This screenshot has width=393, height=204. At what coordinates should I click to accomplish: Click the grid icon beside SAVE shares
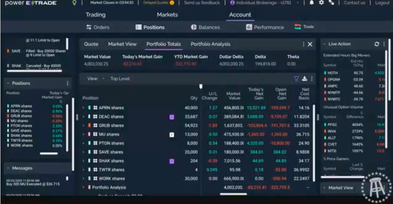(95, 152)
